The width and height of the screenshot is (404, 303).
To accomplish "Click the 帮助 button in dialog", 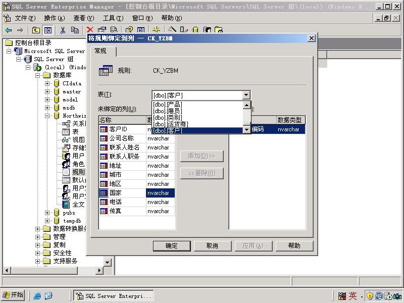I will [294, 246].
